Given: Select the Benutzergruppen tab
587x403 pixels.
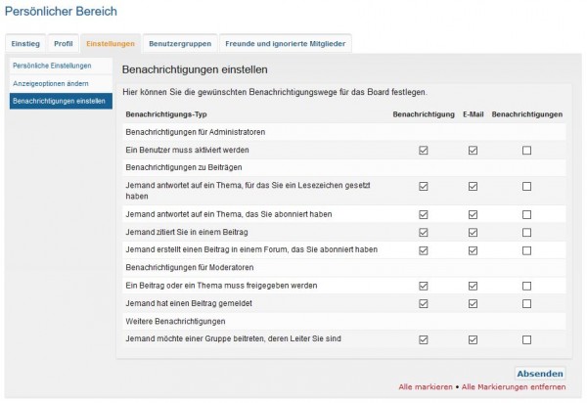Looking at the screenshot, I should pos(179,44).
